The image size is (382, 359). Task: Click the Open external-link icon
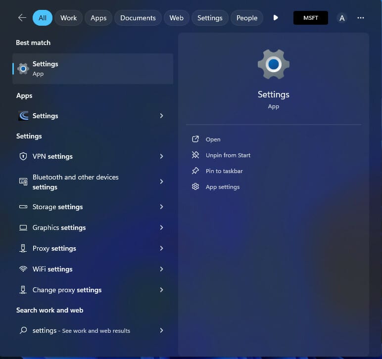click(195, 139)
